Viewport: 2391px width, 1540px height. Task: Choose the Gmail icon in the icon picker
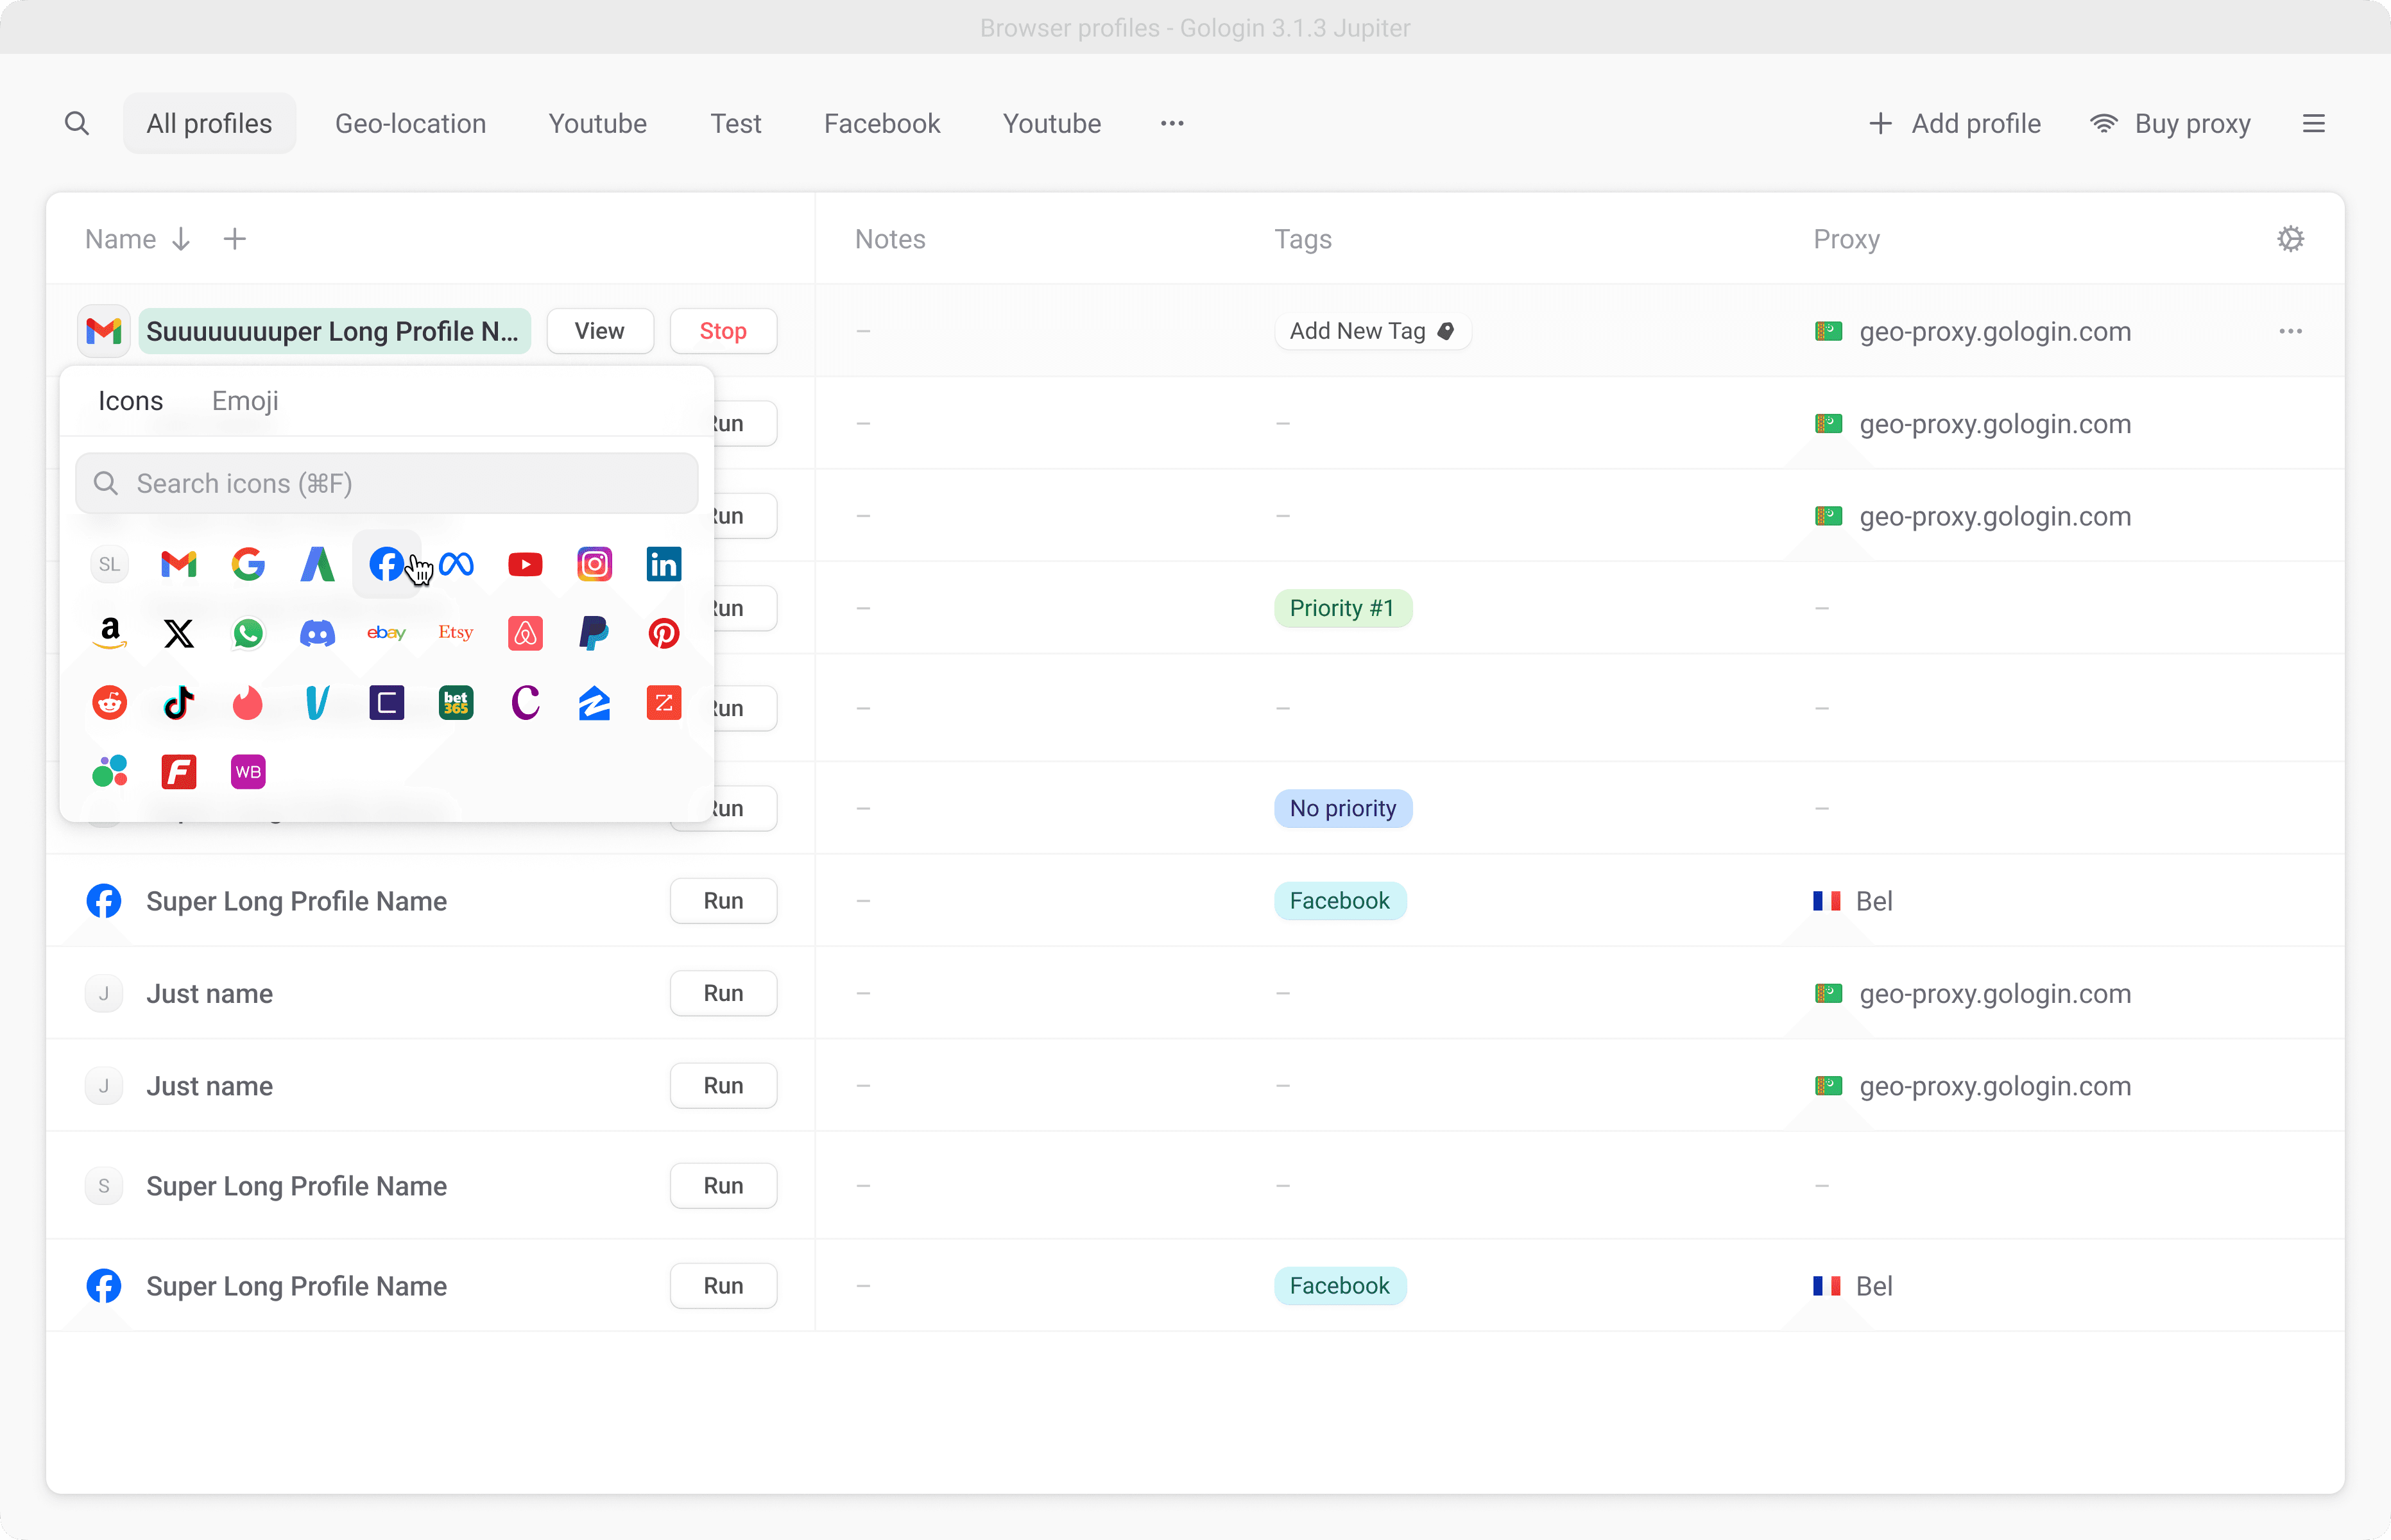[179, 564]
